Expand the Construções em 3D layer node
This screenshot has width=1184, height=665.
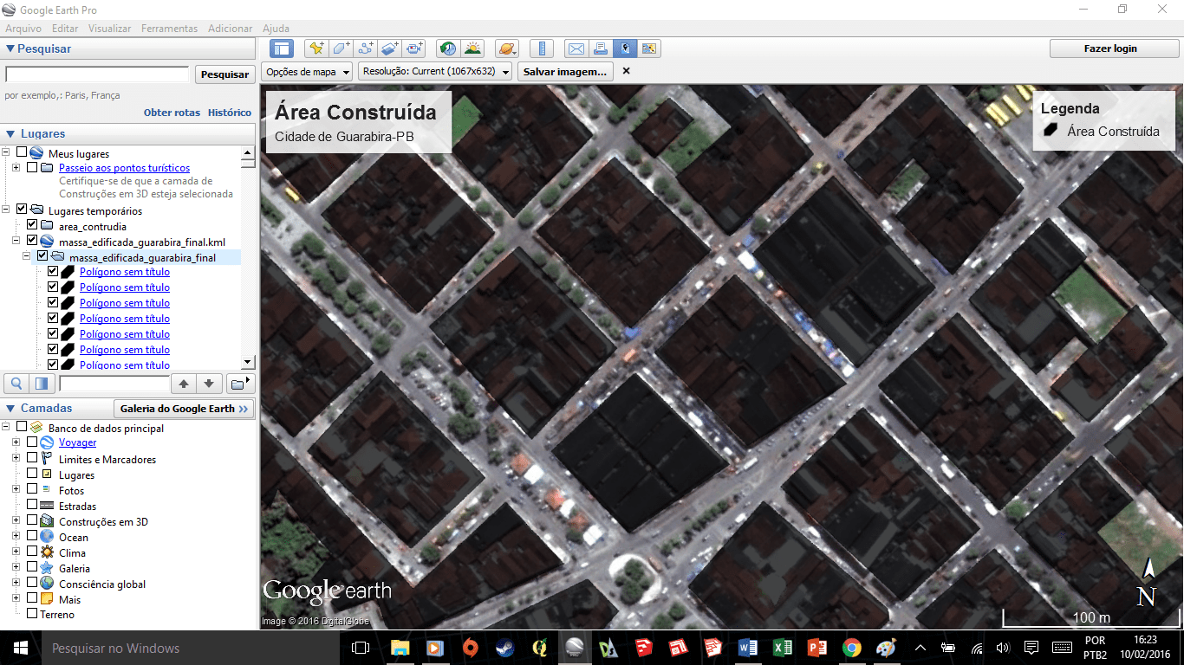[x=16, y=521]
